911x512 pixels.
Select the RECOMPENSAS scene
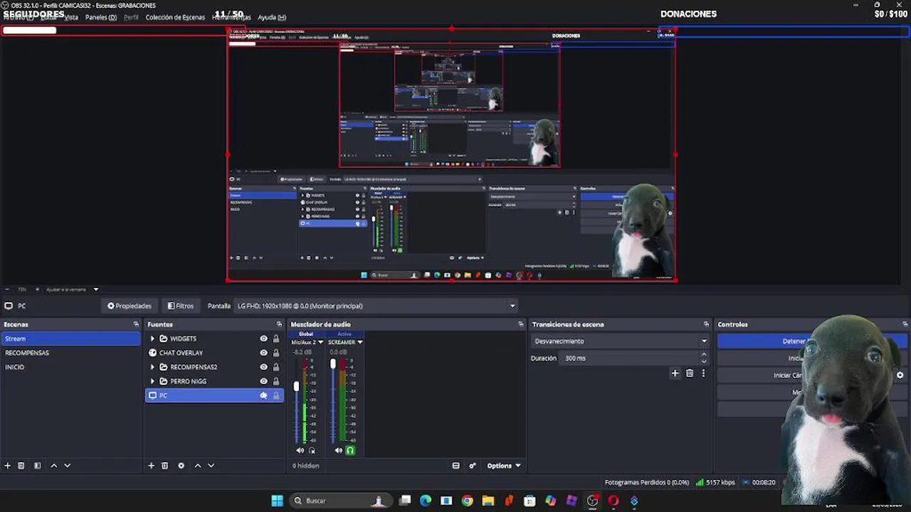point(27,353)
